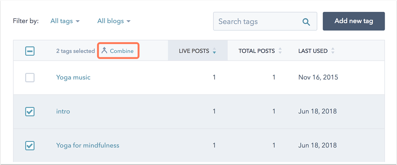Open the Yoga music tag
This screenshot has height=165, width=397.
pos(73,77)
